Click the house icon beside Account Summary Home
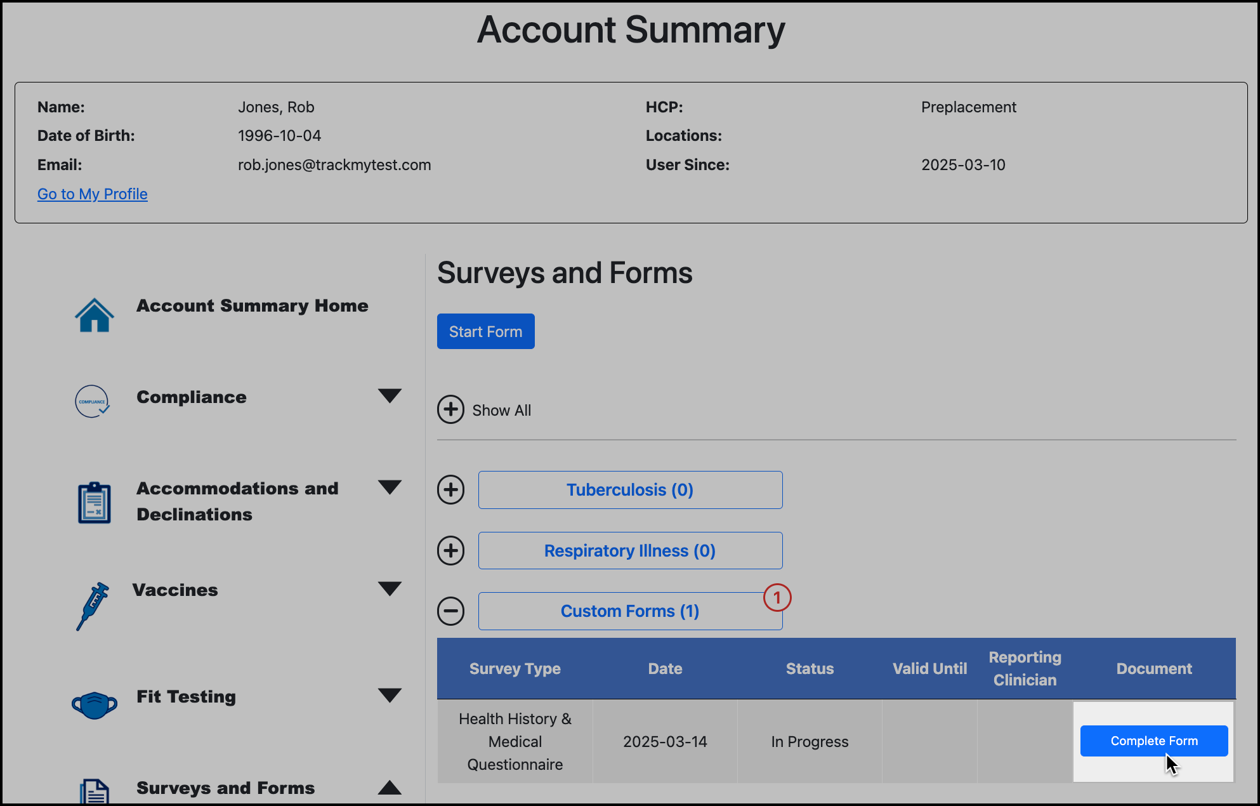Viewport: 1260px width, 806px height. [x=95, y=314]
